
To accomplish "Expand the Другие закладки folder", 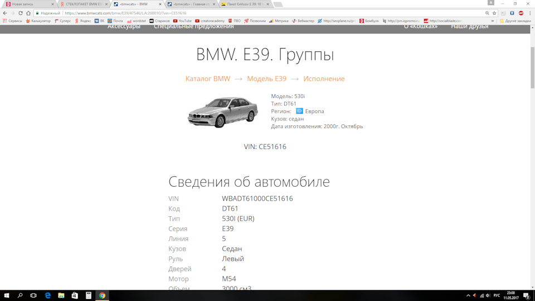I will pyautogui.click(x=515, y=21).
